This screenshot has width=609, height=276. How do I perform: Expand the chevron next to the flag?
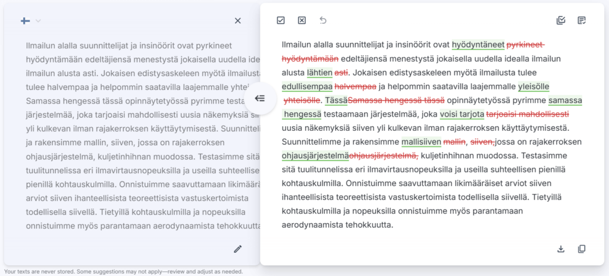[38, 21]
